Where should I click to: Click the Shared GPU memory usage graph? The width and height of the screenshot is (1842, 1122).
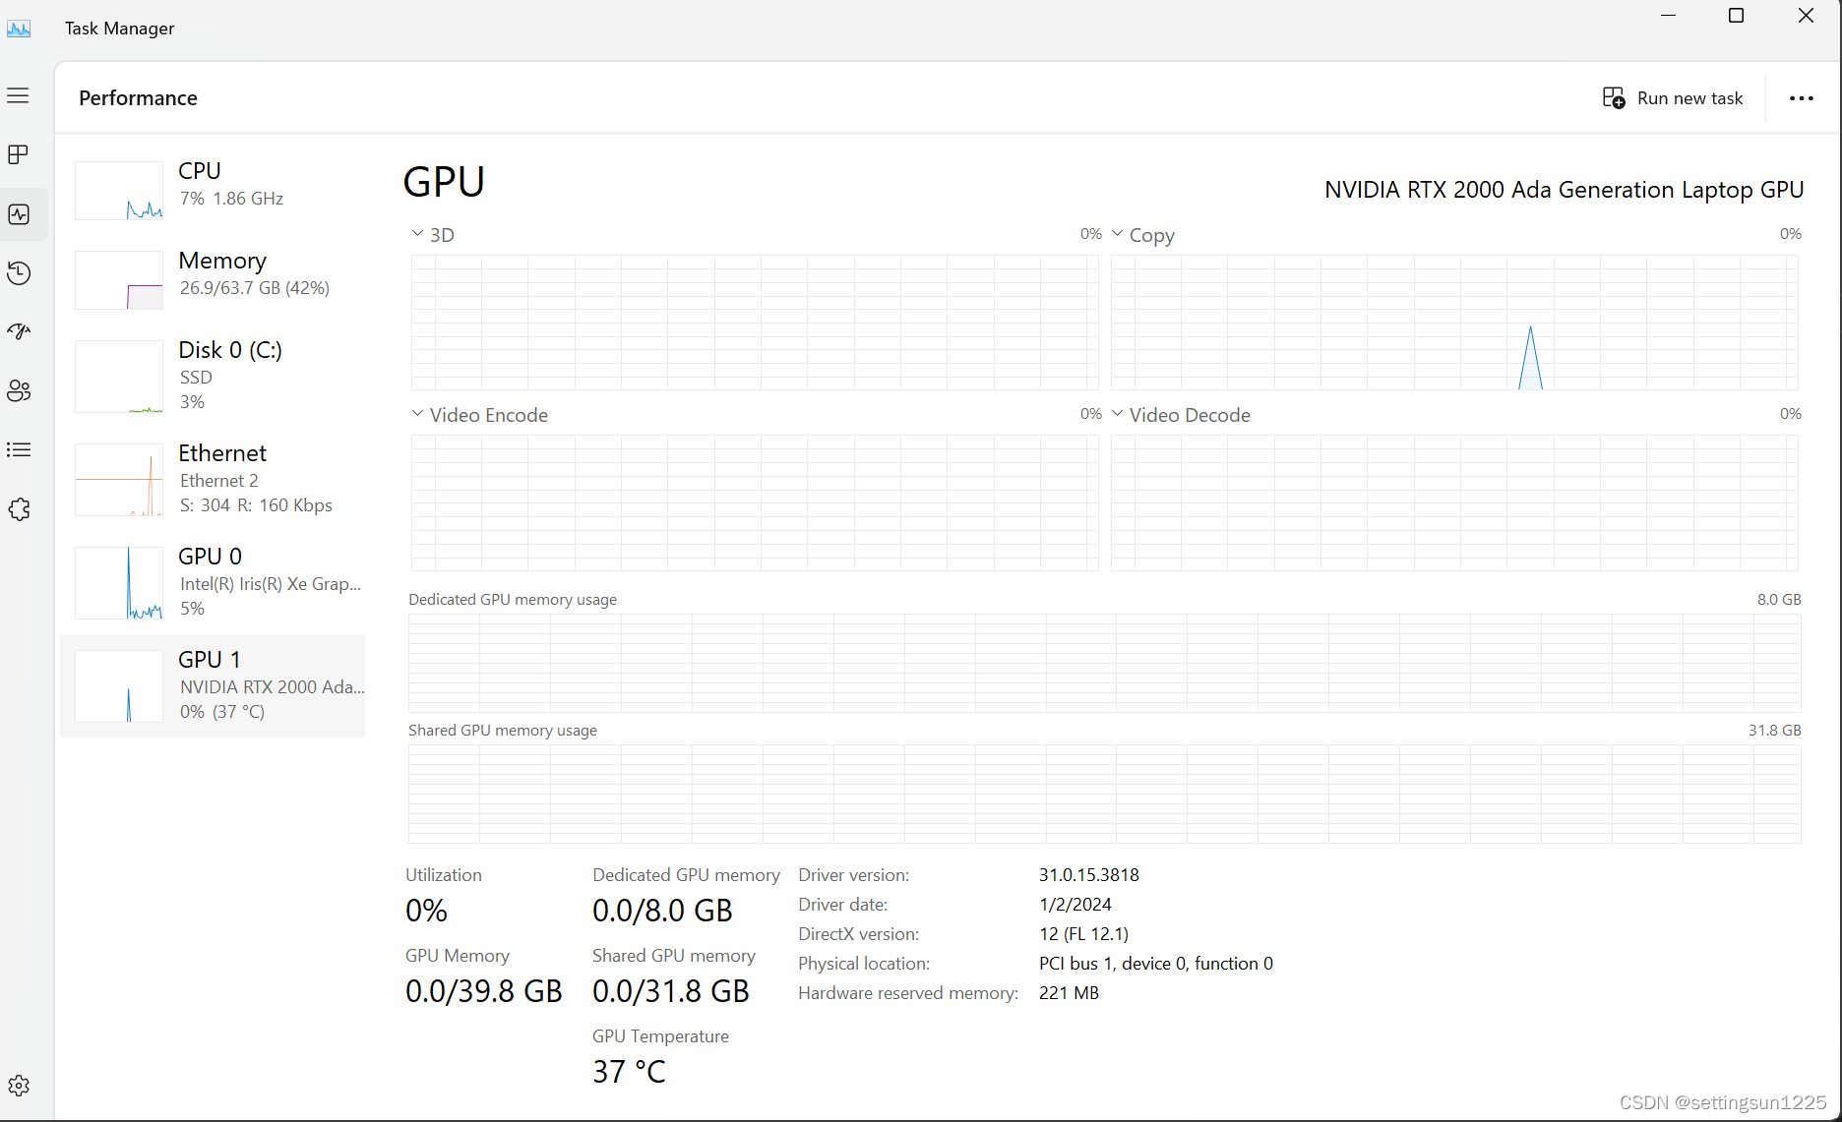(1105, 794)
